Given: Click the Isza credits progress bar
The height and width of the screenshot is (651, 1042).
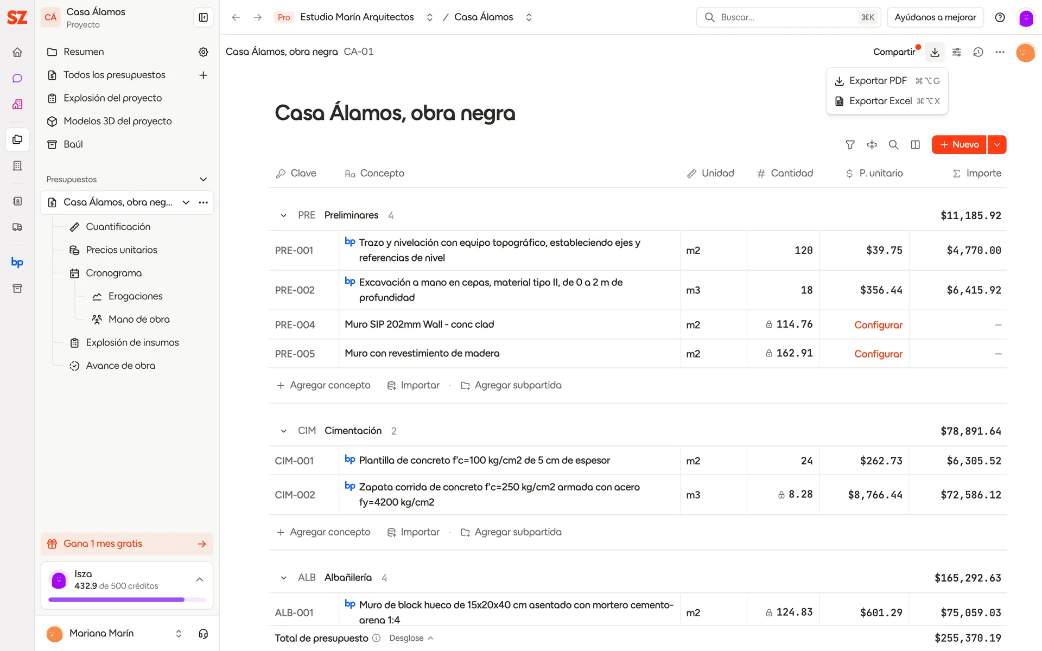Looking at the screenshot, I should [127, 599].
